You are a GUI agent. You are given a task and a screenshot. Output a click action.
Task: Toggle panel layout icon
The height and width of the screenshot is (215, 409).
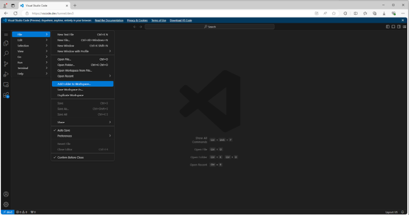[x=393, y=27]
